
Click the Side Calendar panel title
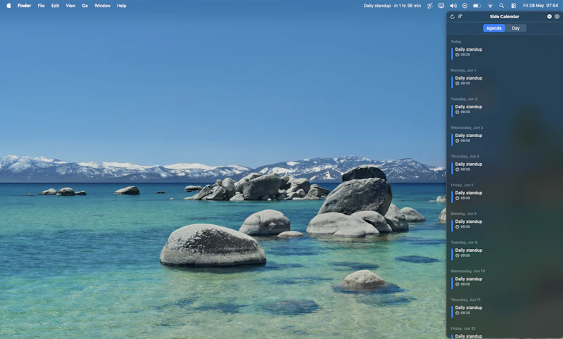(x=504, y=16)
